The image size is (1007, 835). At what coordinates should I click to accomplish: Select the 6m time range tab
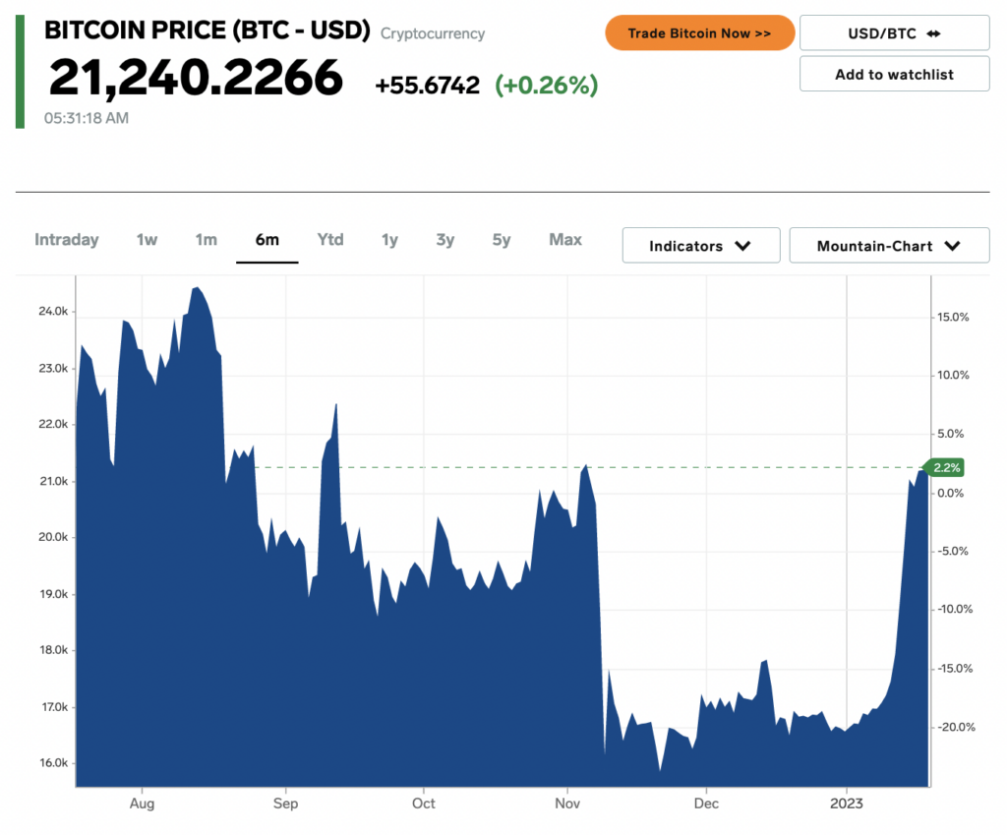267,240
